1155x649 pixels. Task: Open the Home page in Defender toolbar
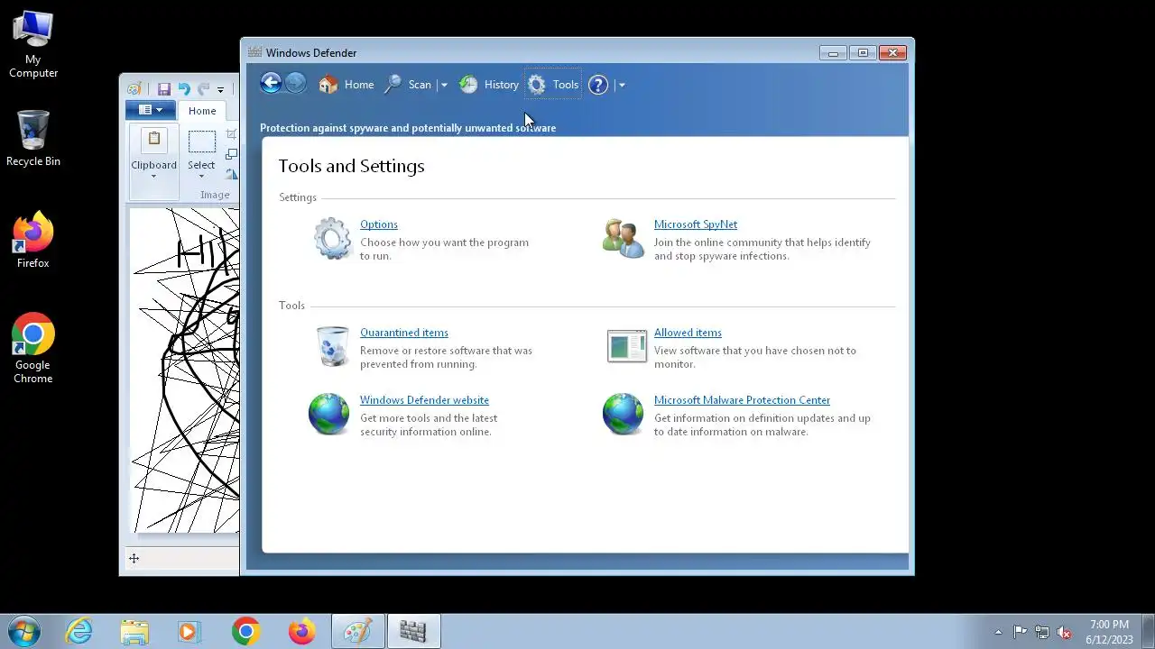pyautogui.click(x=346, y=85)
